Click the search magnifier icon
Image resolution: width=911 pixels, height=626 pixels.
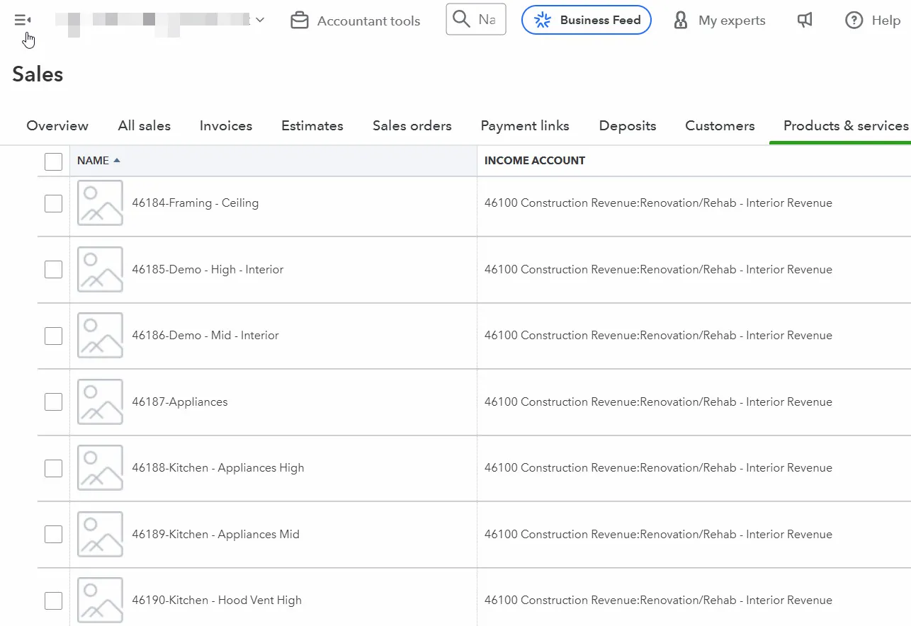click(x=461, y=19)
